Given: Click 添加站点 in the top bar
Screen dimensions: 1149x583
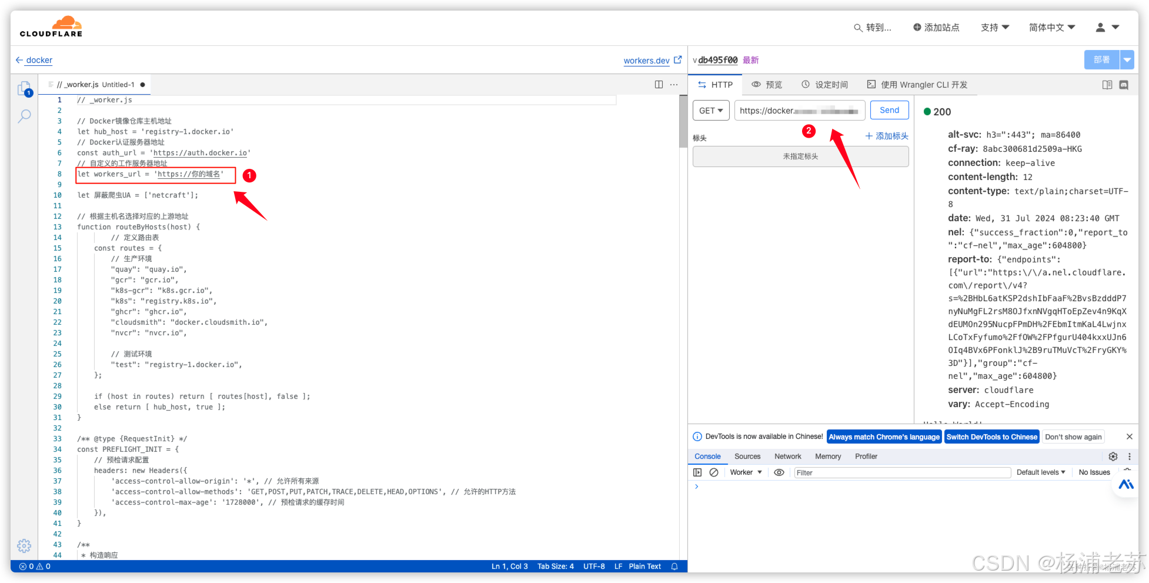Looking at the screenshot, I should (936, 28).
